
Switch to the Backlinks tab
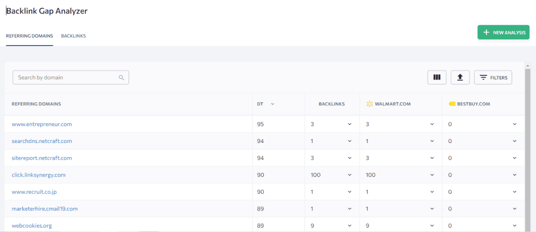(73, 36)
